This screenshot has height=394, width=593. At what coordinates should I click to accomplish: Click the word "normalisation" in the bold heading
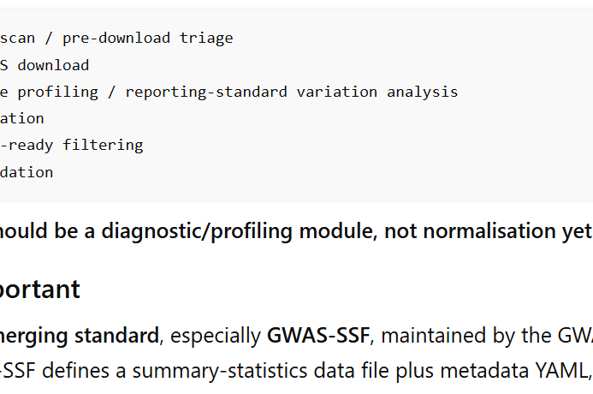tap(469, 230)
